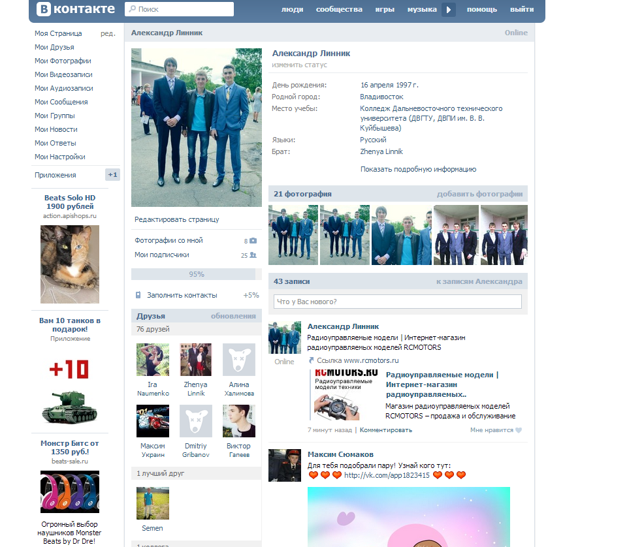Viewport: 644px width, 547px height.
Task: Open Мои Сообщения
Action: point(61,102)
